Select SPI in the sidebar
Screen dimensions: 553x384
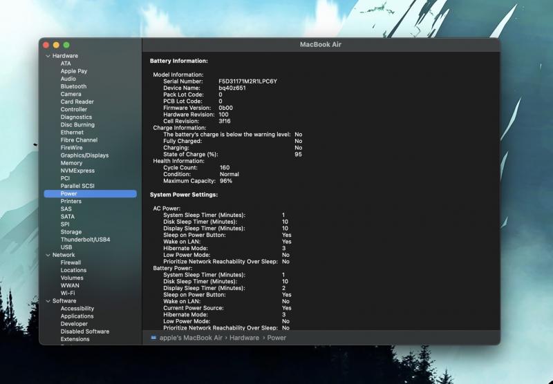coord(65,224)
